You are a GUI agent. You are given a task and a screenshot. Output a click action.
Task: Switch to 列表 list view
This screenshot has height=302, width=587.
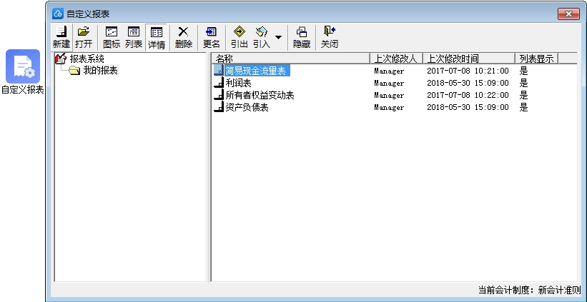click(x=134, y=37)
